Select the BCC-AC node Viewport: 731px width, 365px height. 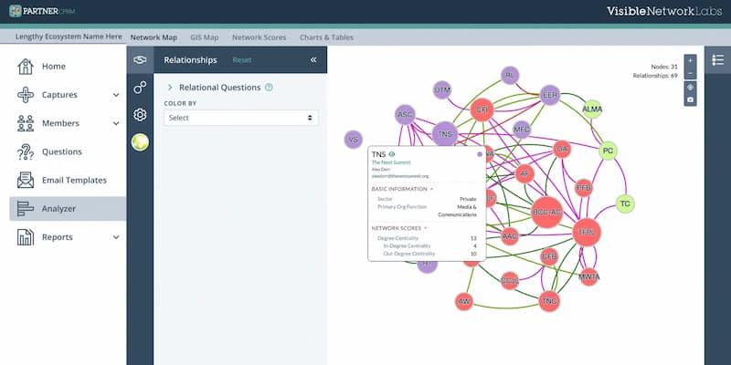click(547, 213)
